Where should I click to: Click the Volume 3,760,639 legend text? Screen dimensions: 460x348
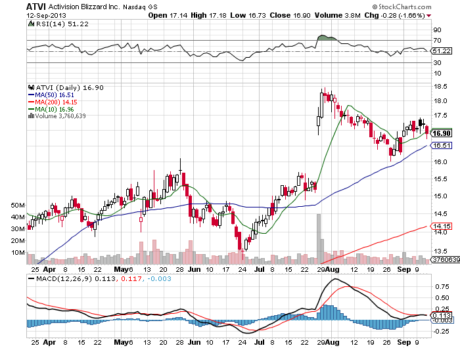coord(60,116)
